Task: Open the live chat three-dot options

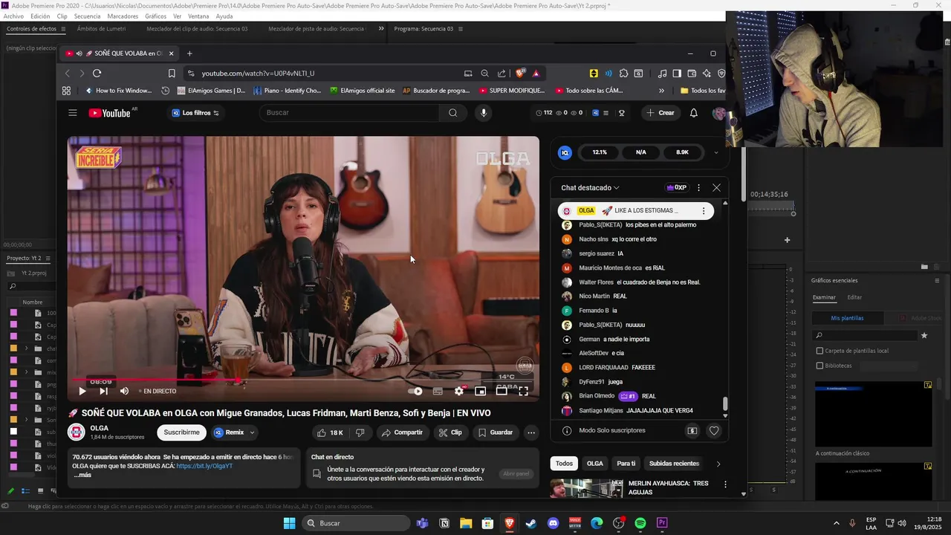Action: [698, 188]
